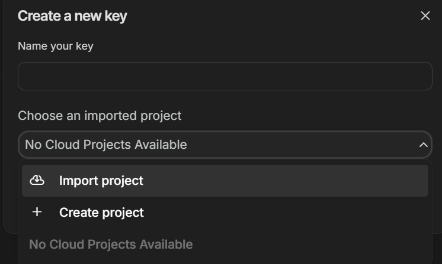Viewport: 442px width, 264px height.
Task: Click the greyed-out No Cloud Projects Available list entry
Action: point(111,244)
